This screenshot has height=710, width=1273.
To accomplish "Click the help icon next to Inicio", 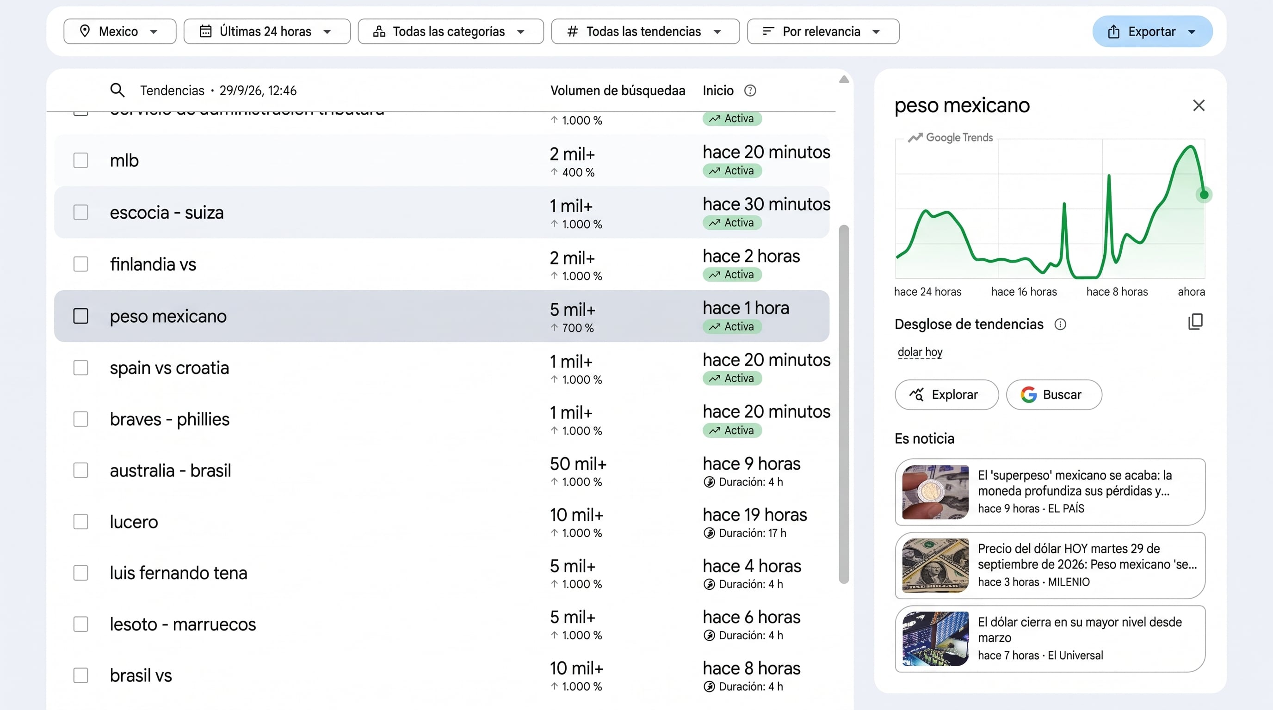I will [750, 91].
